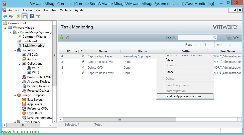Click the Entity column header
Image resolution: width=244 pixels, height=135 pixels.
185,51
